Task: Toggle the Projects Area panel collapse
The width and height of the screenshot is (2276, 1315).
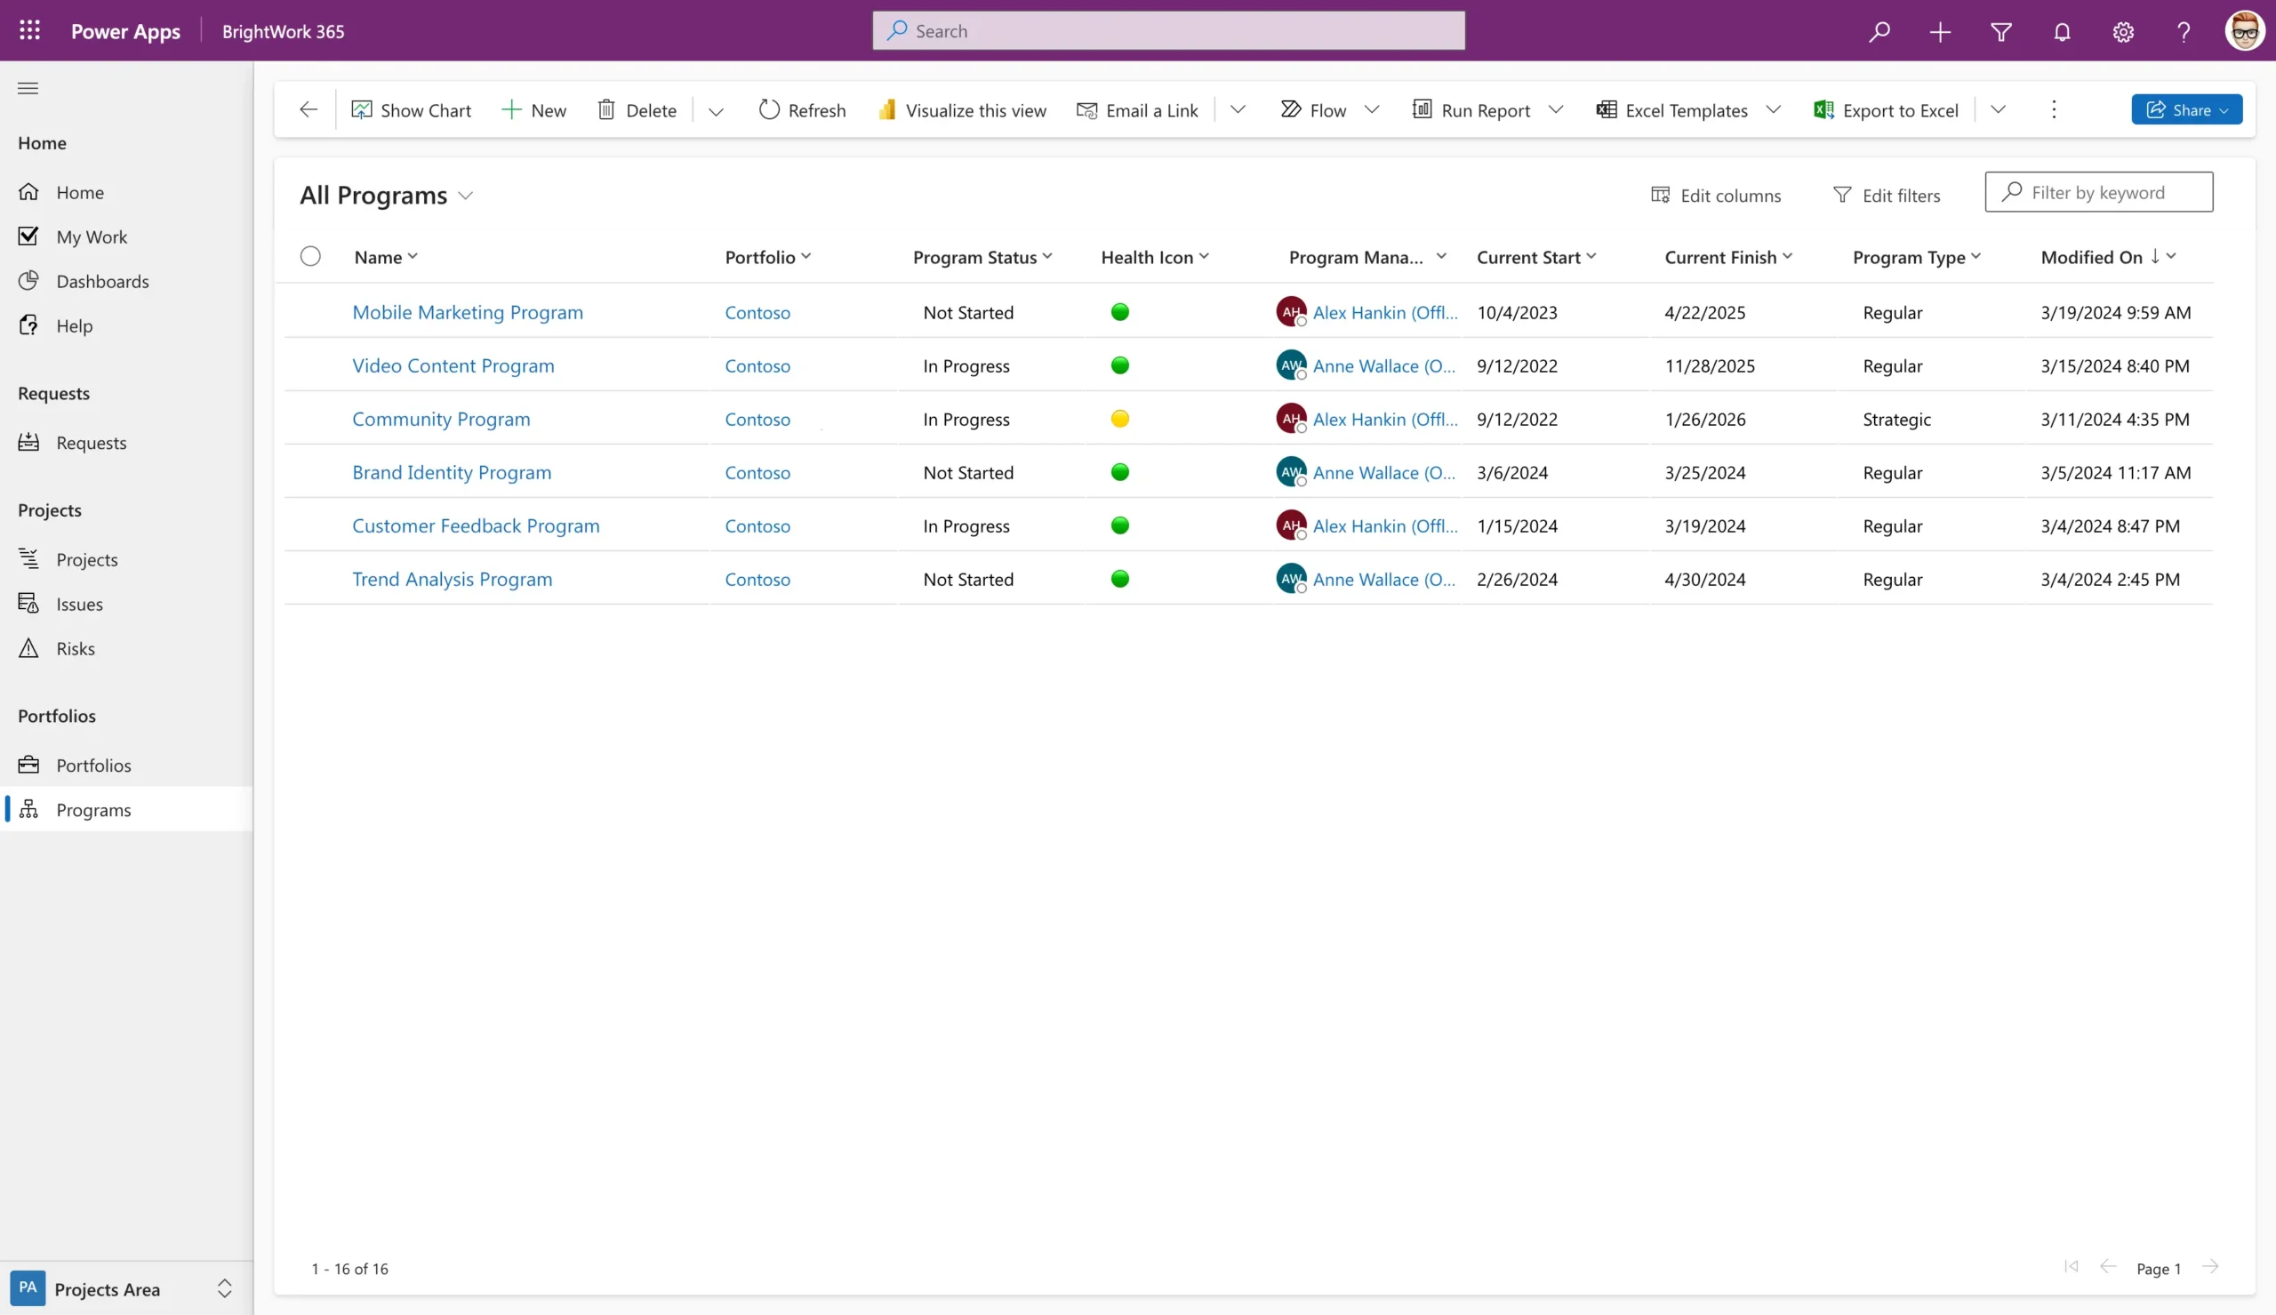Action: point(224,1289)
